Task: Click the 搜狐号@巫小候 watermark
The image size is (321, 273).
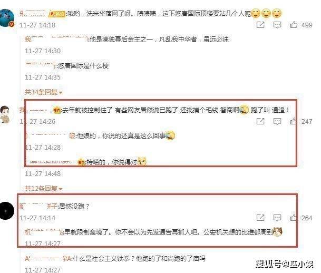Action: [x=285, y=264]
